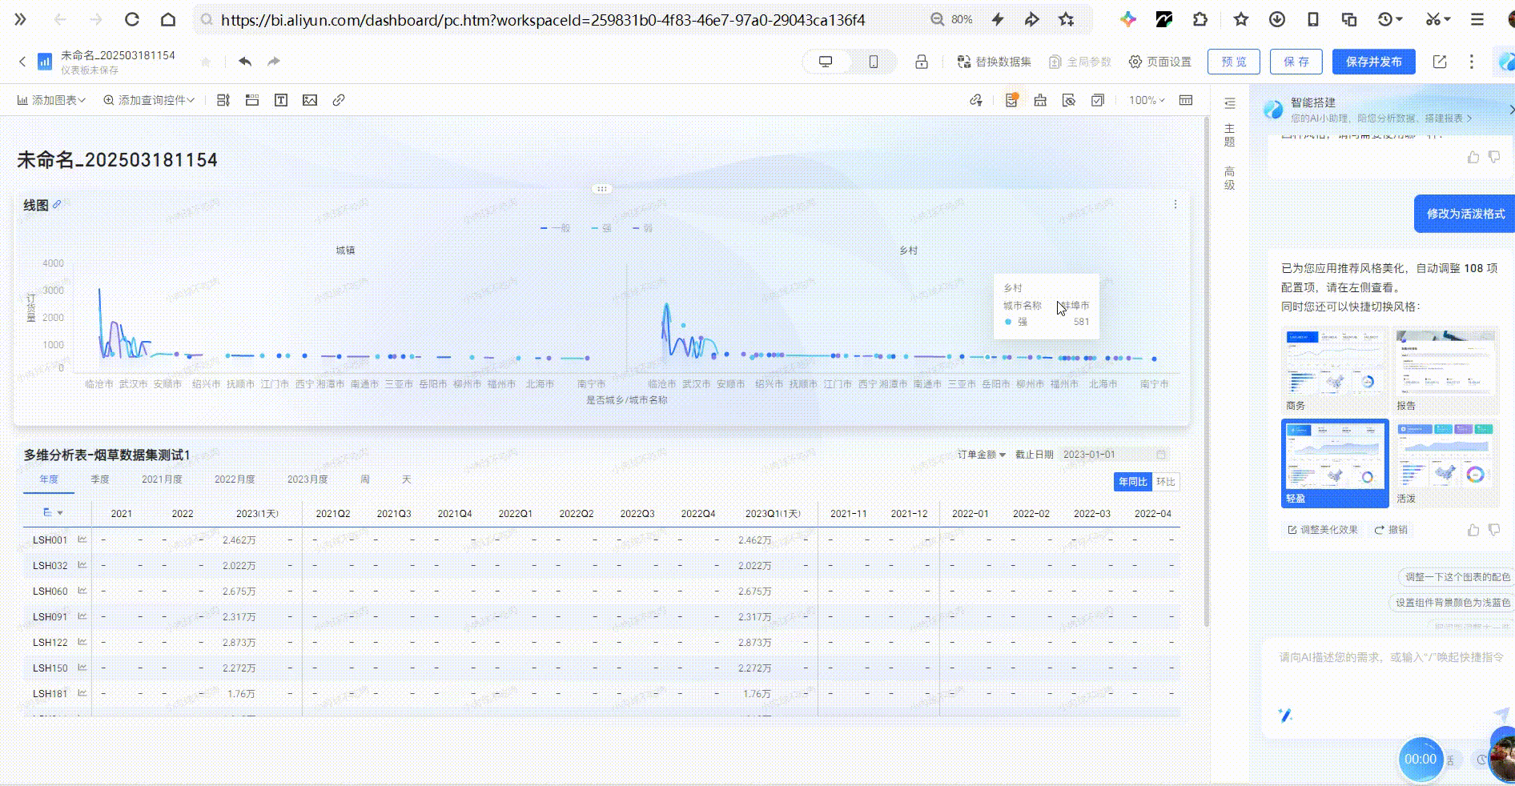Screen dimensions: 1515x786
Task: Click the multi-select checkbox icon in toolbar
Action: pyautogui.click(x=1098, y=100)
